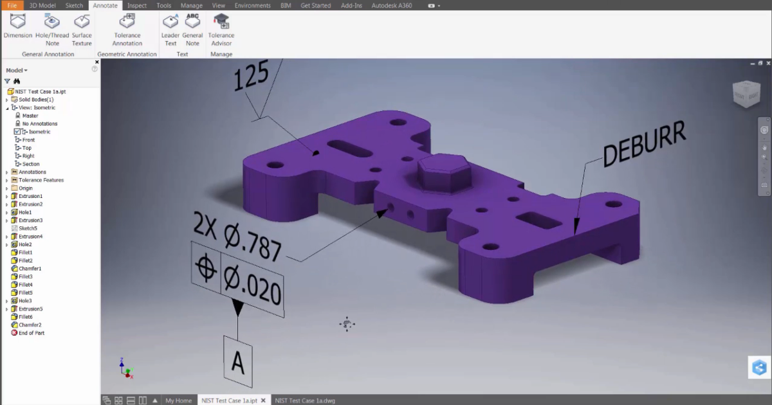Click the filter icon in the Model browser
The height and width of the screenshot is (405, 772).
click(6, 81)
